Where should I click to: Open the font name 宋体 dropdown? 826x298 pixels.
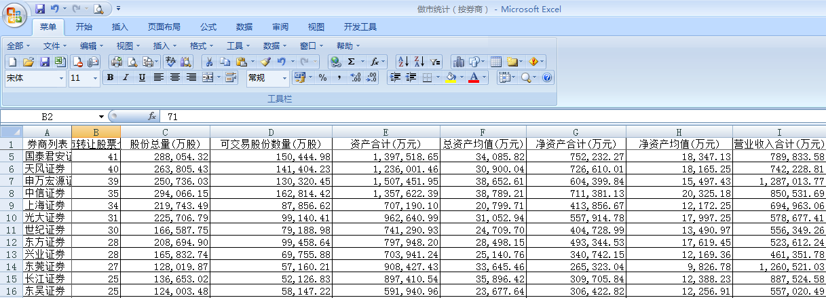click(61, 78)
